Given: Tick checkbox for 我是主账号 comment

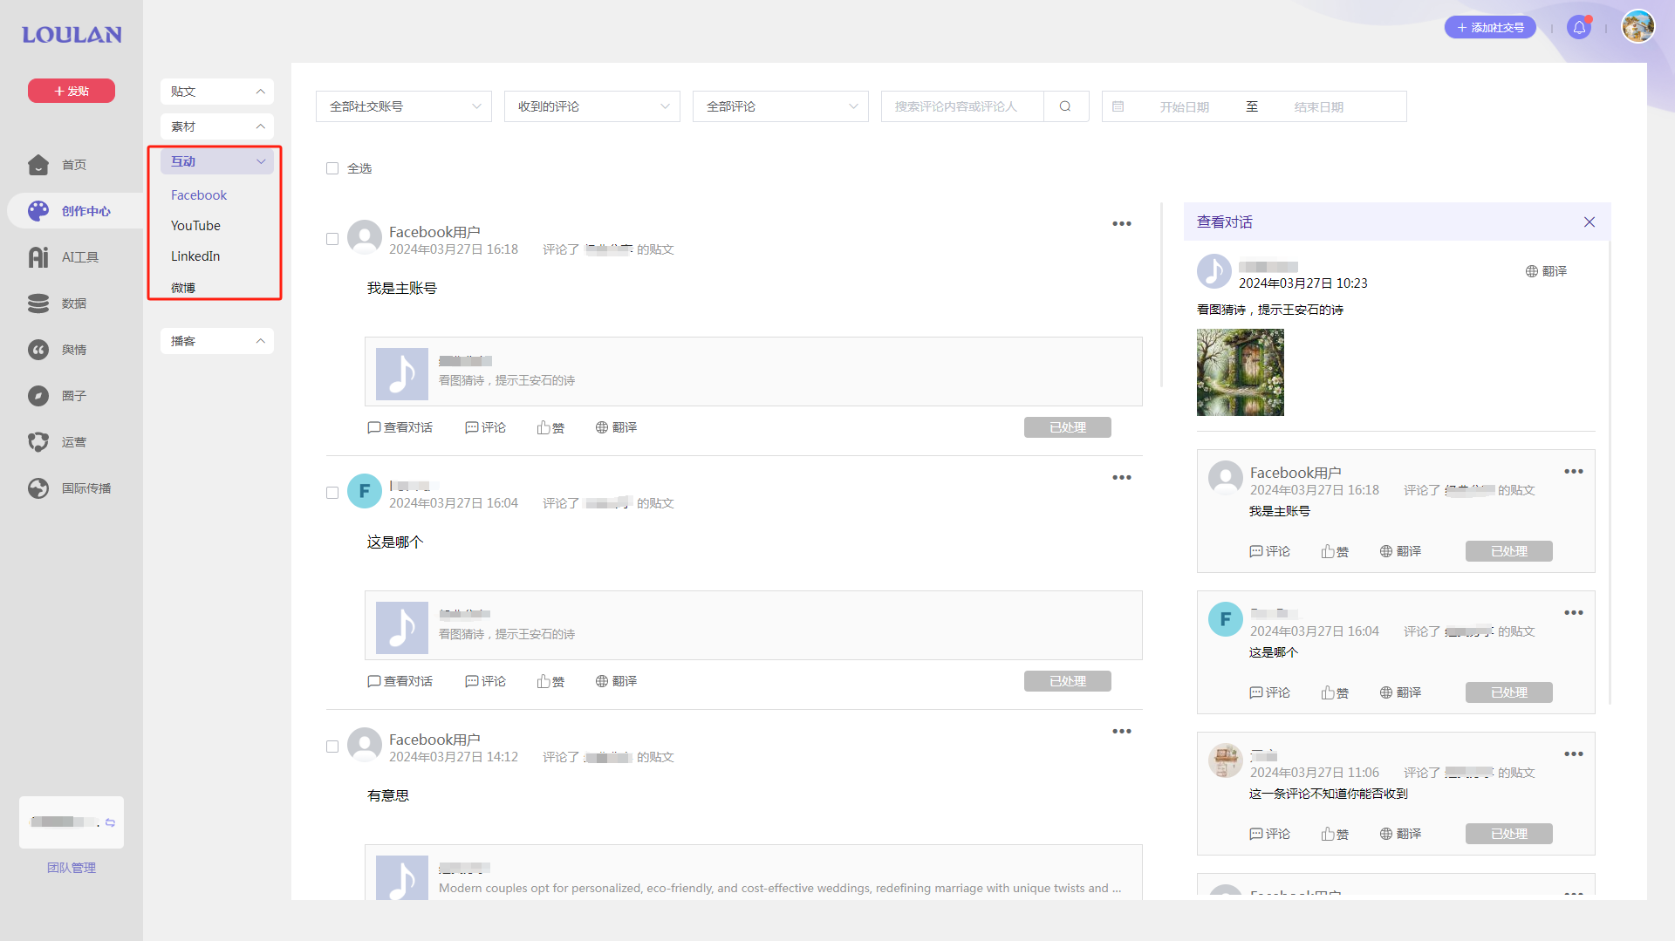Looking at the screenshot, I should [x=332, y=239].
